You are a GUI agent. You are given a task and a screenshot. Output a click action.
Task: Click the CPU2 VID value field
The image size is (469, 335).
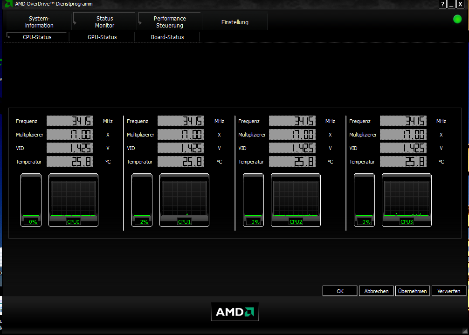click(x=292, y=148)
